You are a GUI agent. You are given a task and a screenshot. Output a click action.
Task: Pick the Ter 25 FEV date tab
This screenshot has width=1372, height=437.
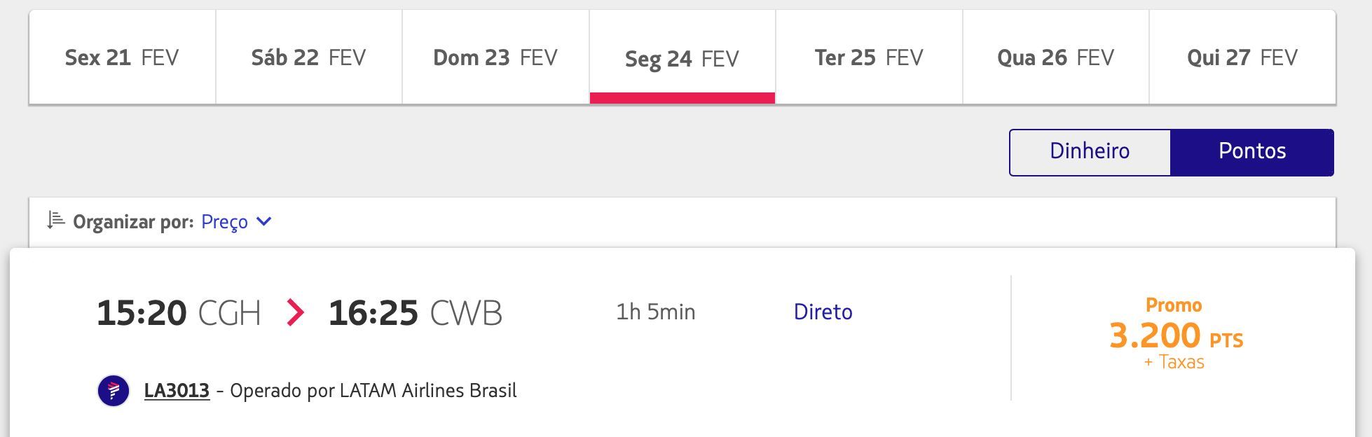(869, 57)
